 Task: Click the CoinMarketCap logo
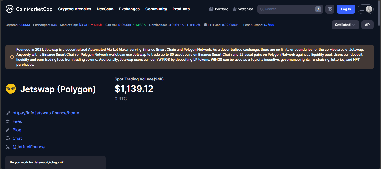pyautogui.click(x=29, y=9)
